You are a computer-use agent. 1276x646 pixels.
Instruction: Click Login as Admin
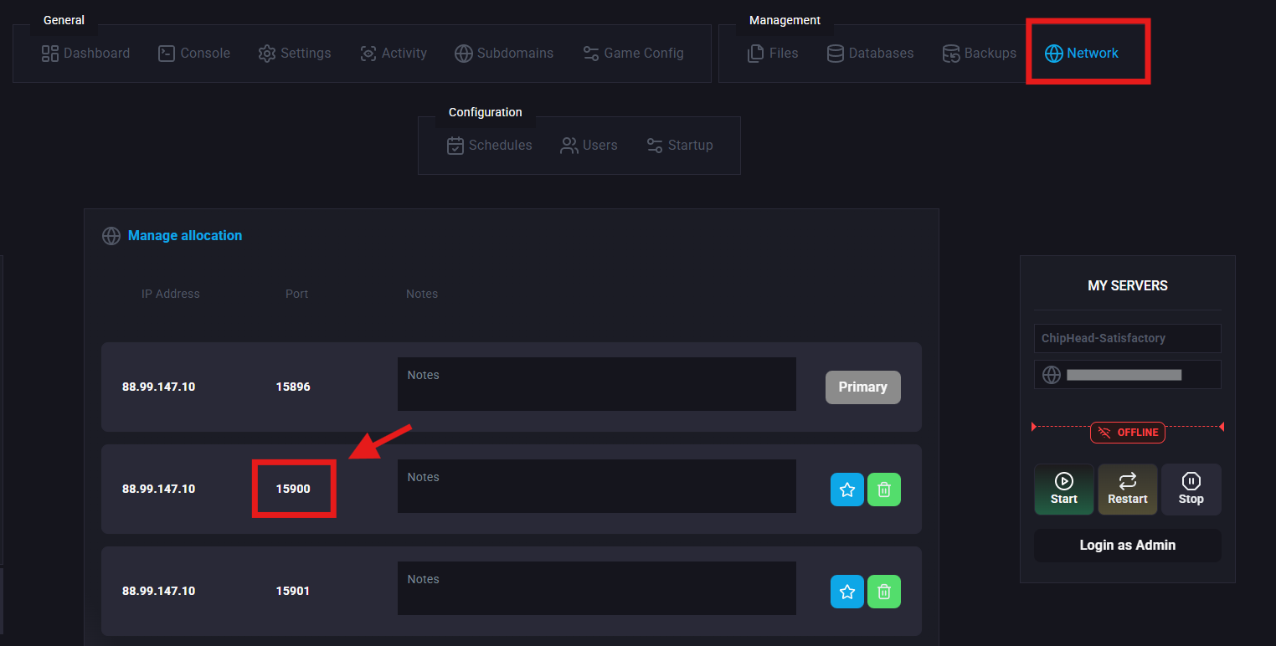click(1128, 546)
